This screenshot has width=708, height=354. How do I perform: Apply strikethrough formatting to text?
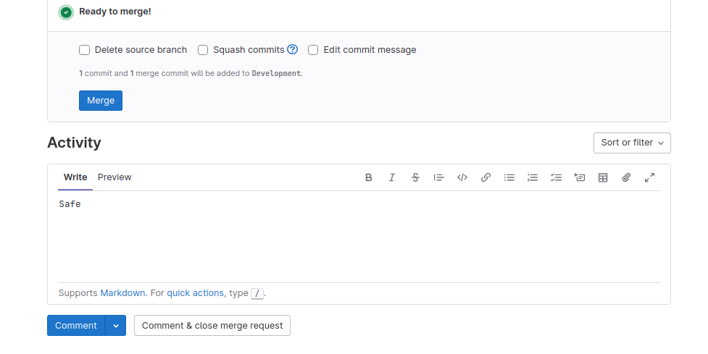pos(415,177)
